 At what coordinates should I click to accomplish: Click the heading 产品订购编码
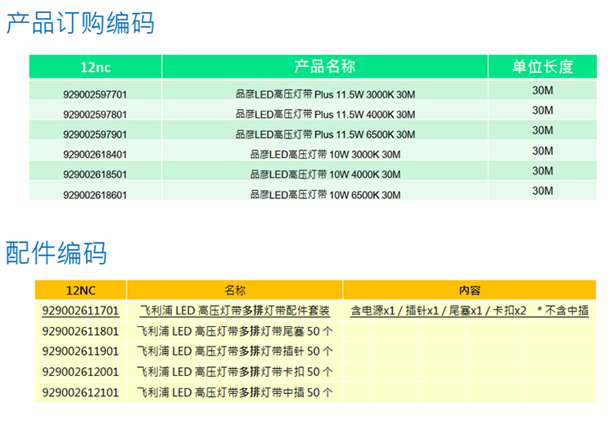(x=80, y=23)
